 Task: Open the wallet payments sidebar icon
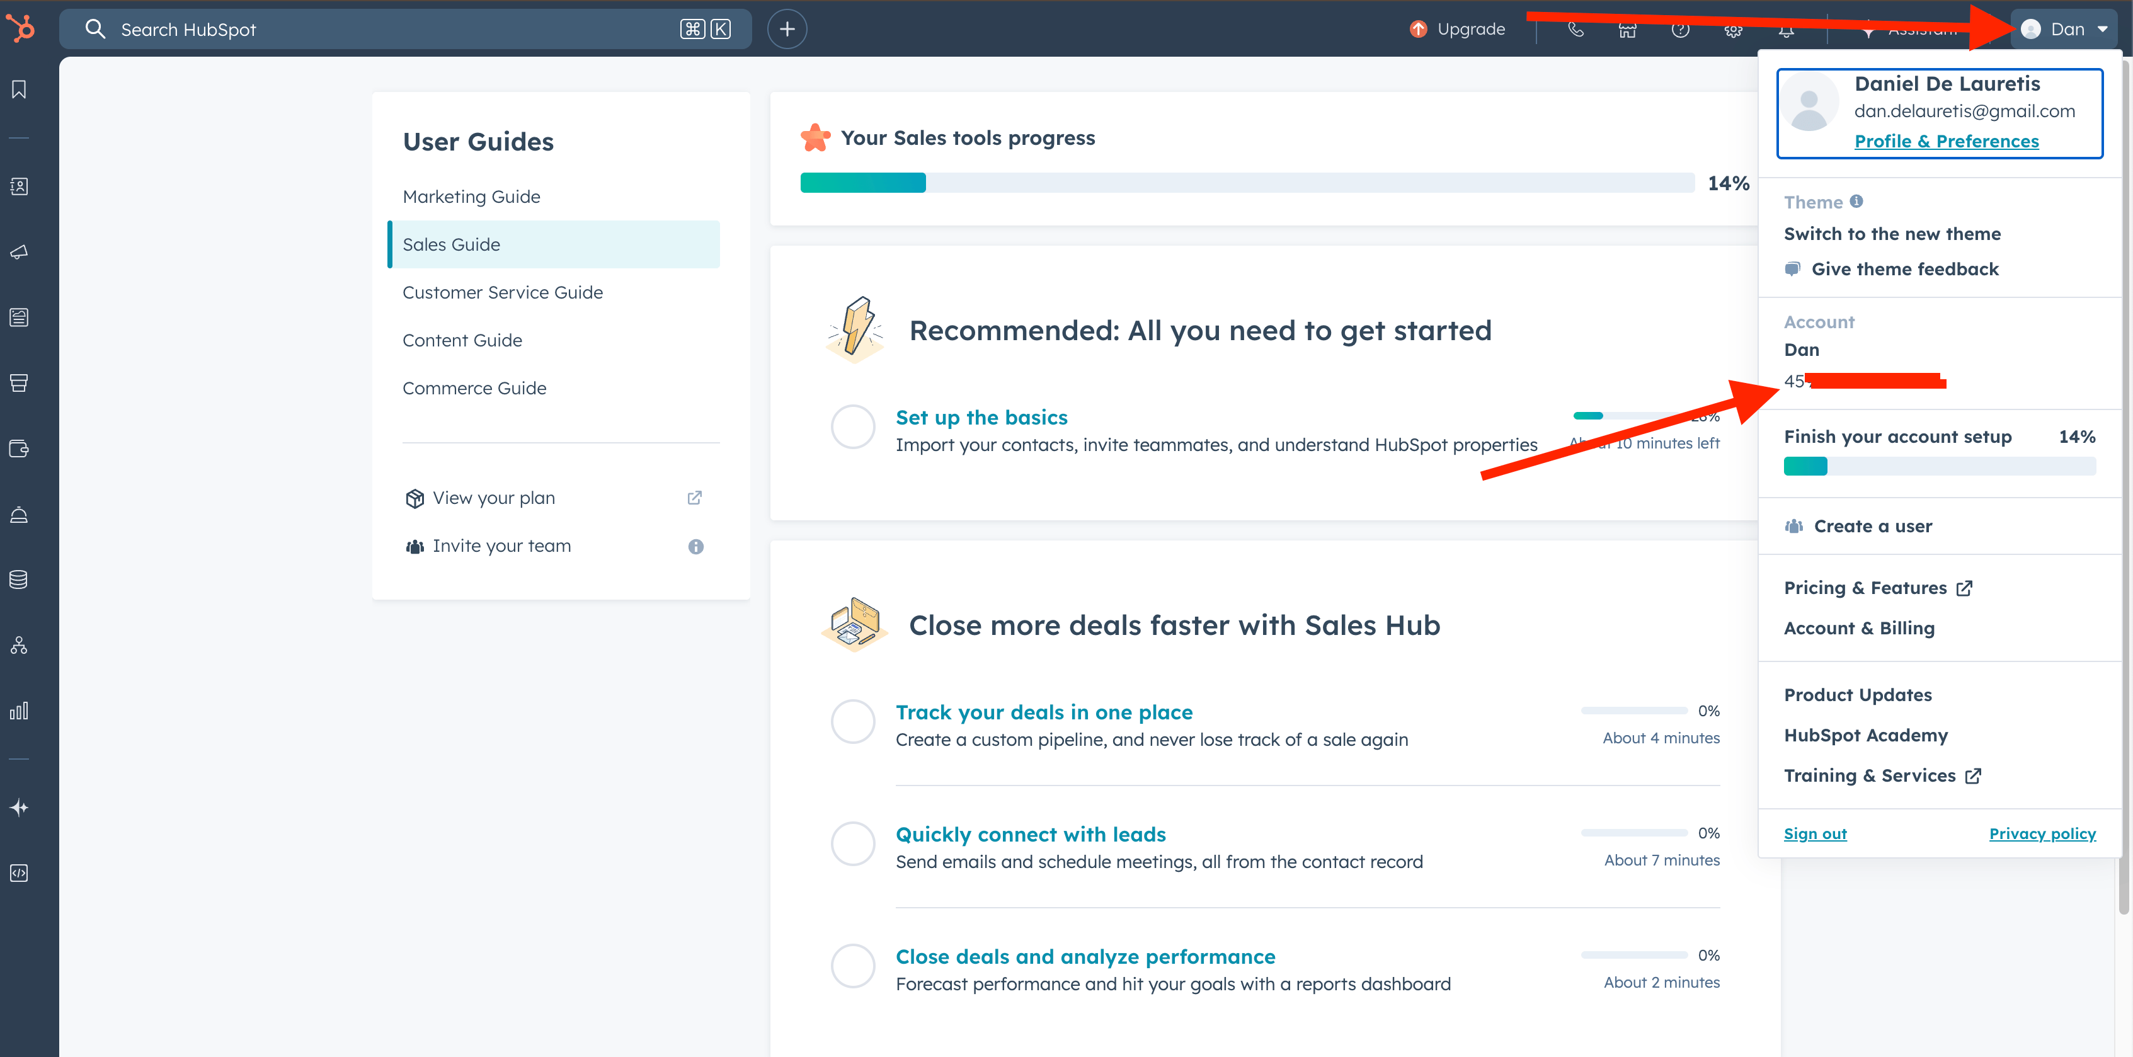coord(19,449)
